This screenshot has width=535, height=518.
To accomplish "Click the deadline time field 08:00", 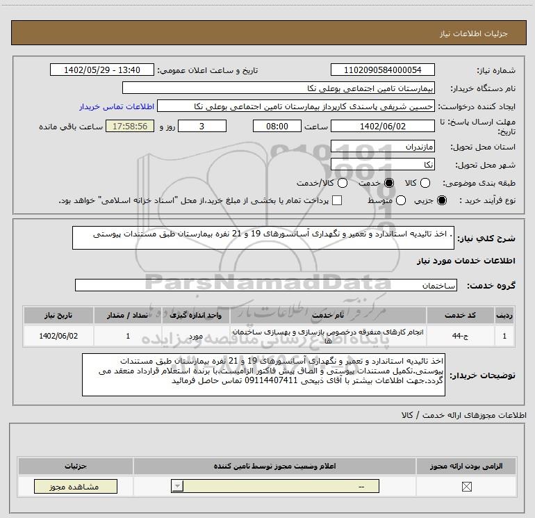I will coord(277,126).
